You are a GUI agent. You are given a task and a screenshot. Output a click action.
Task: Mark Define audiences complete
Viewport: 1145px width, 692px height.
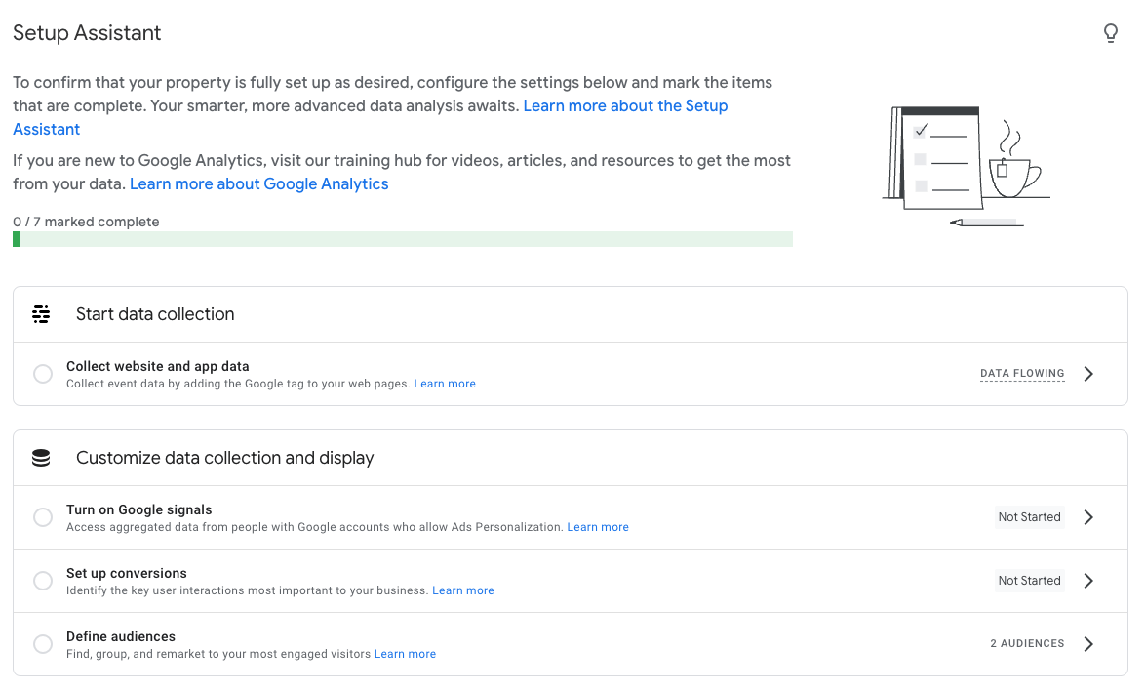tap(43, 644)
